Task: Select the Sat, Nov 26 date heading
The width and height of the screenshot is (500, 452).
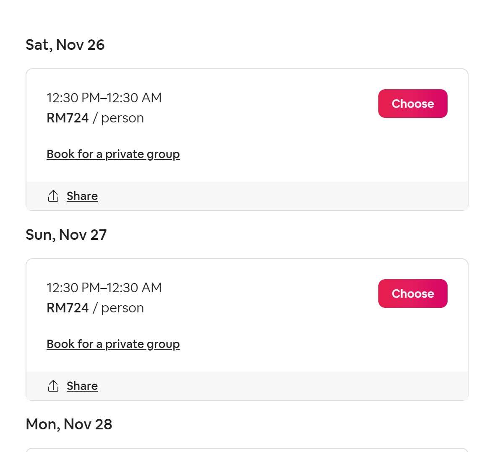Action: (65, 45)
